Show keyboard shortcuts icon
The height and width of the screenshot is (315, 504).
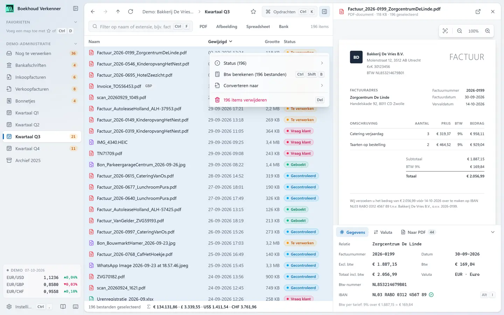[76, 307]
